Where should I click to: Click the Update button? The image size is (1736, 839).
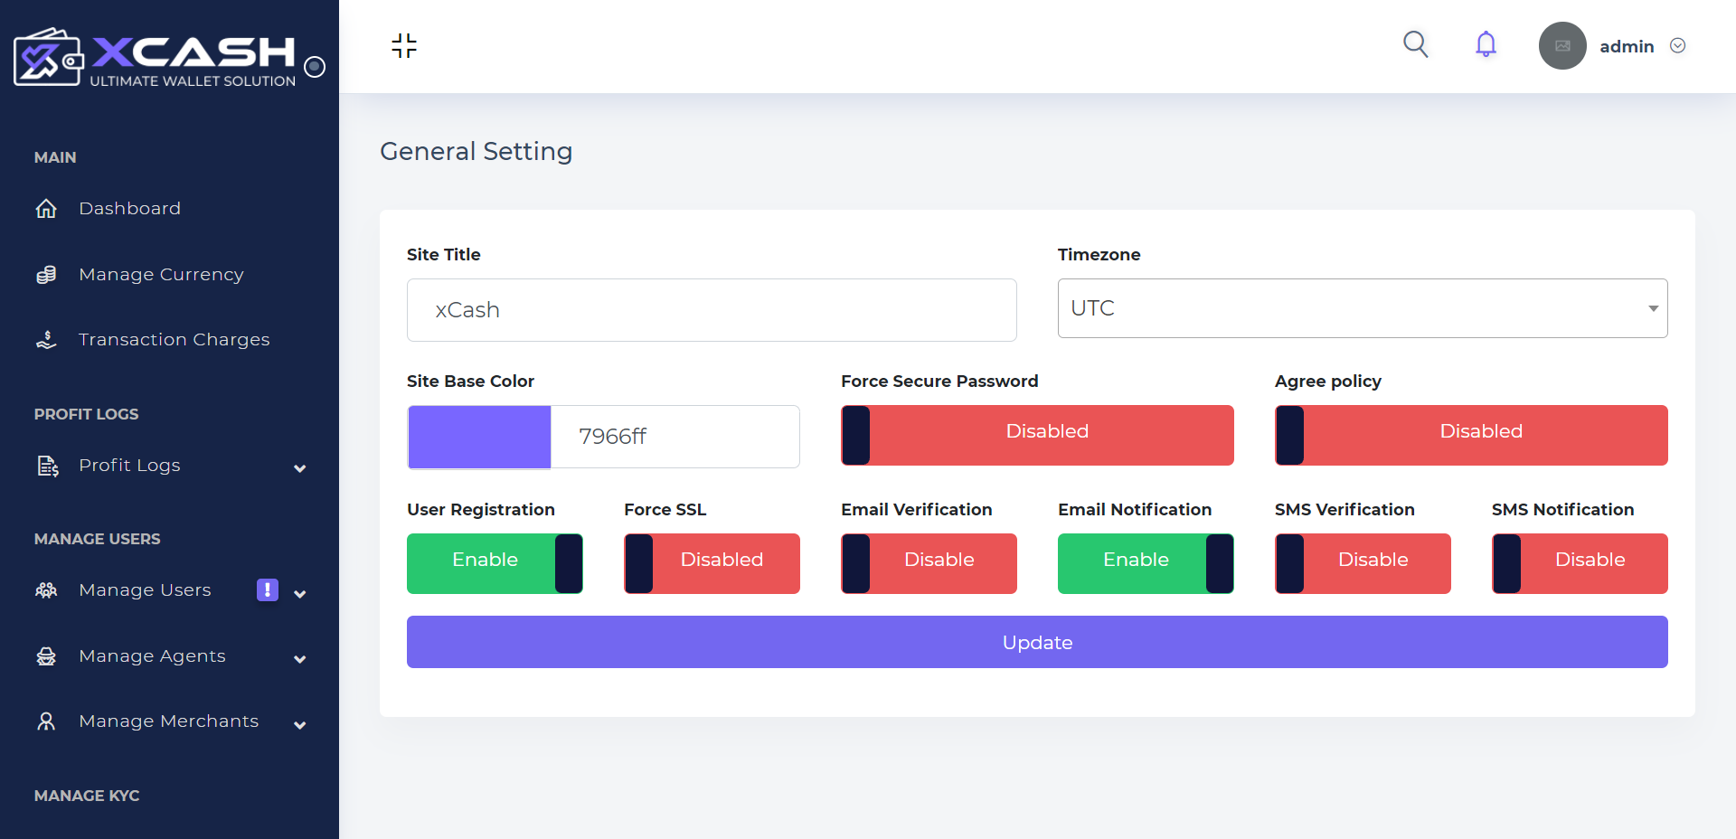(x=1037, y=642)
